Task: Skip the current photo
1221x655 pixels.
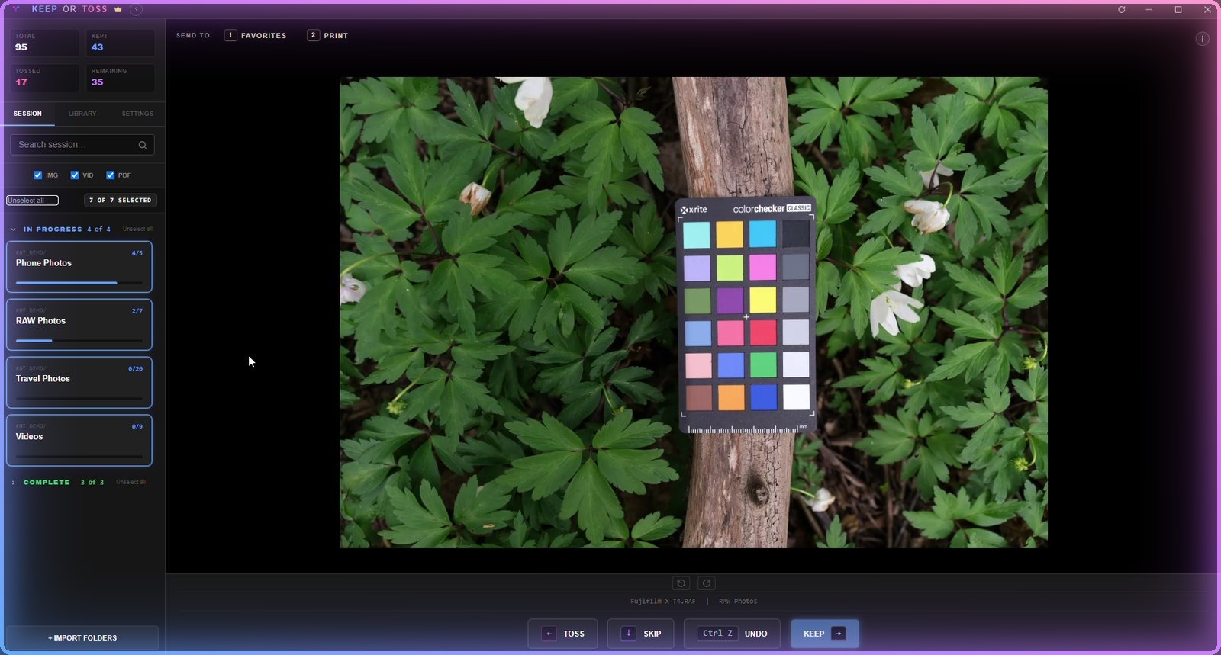Action: click(x=640, y=634)
